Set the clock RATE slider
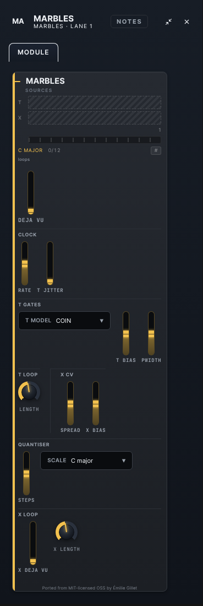The width and height of the screenshot is (203, 606). tap(25, 263)
